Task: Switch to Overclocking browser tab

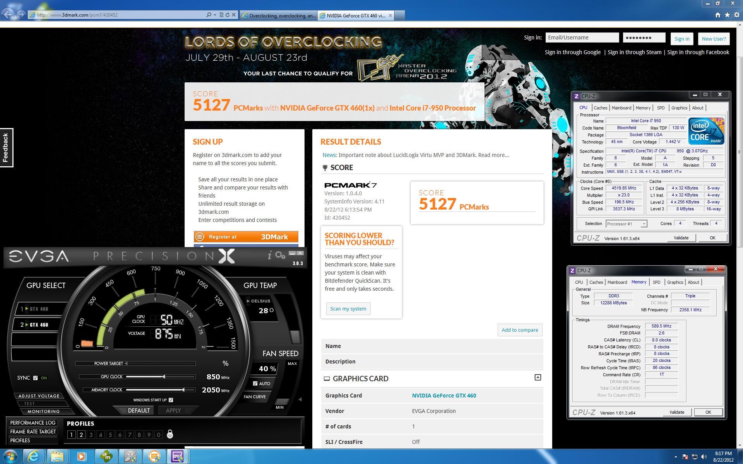Action: coord(279,15)
